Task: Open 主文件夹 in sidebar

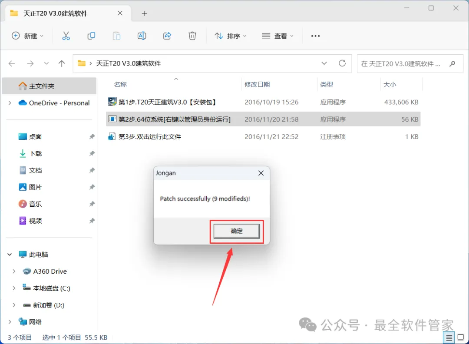Action: tap(49, 86)
